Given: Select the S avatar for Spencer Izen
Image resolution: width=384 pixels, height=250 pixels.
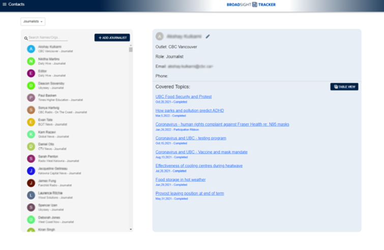Looking at the screenshot, I should (31, 207).
